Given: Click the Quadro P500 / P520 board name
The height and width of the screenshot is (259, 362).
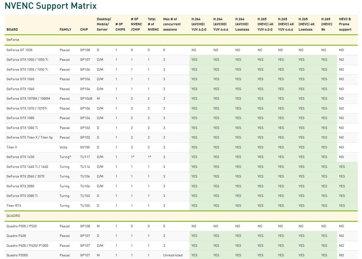Looking at the screenshot, I should click(x=22, y=226).
